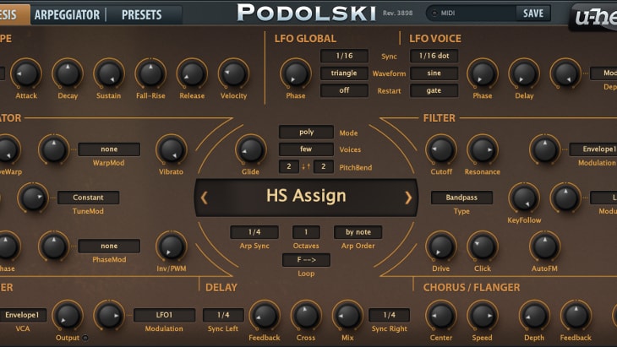Viewport: 617px width, 347px height.
Task: Click the Glide knob
Action: (x=251, y=149)
